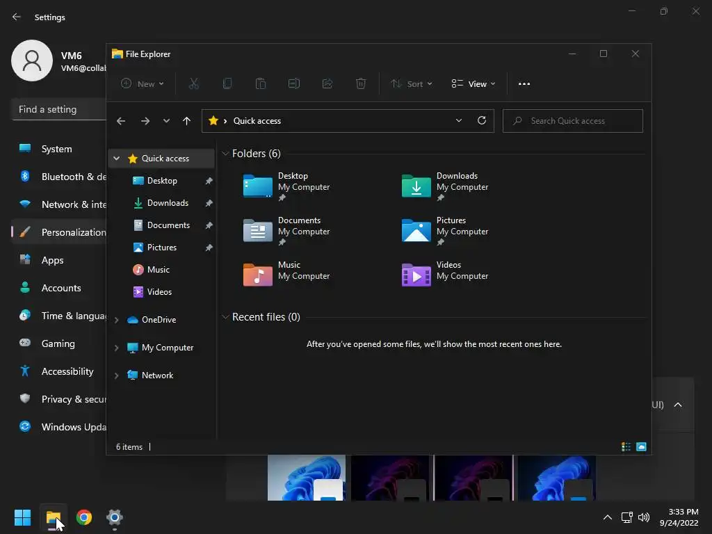The image size is (712, 534).
Task: Open the Music folder tile
Action: coord(286,274)
